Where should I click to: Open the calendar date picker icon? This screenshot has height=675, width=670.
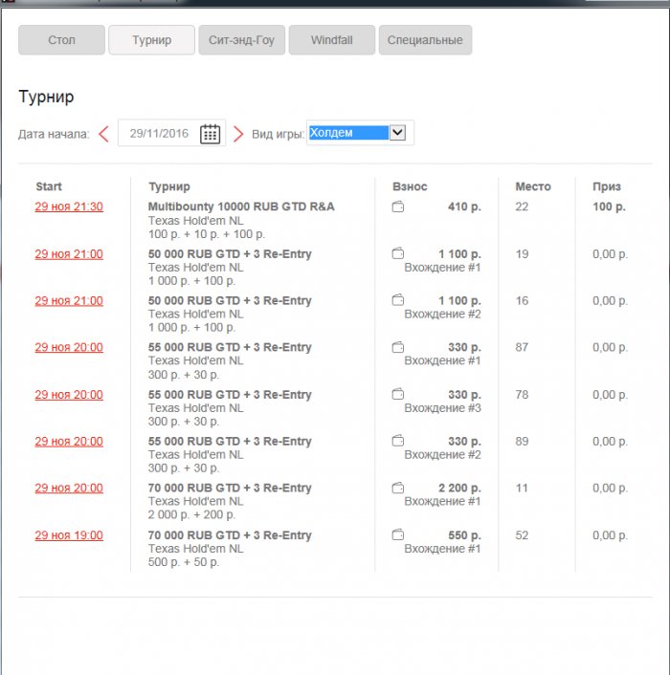[210, 134]
